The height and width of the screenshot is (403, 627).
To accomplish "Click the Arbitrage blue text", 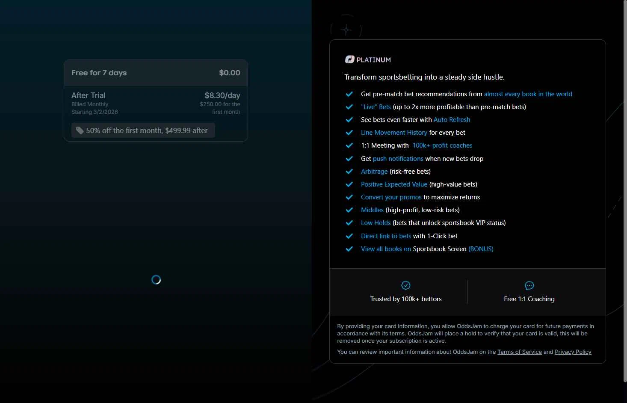I will pos(374,172).
